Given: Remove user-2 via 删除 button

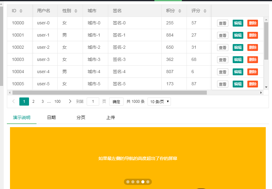Looking at the screenshot, I should 253,47.
